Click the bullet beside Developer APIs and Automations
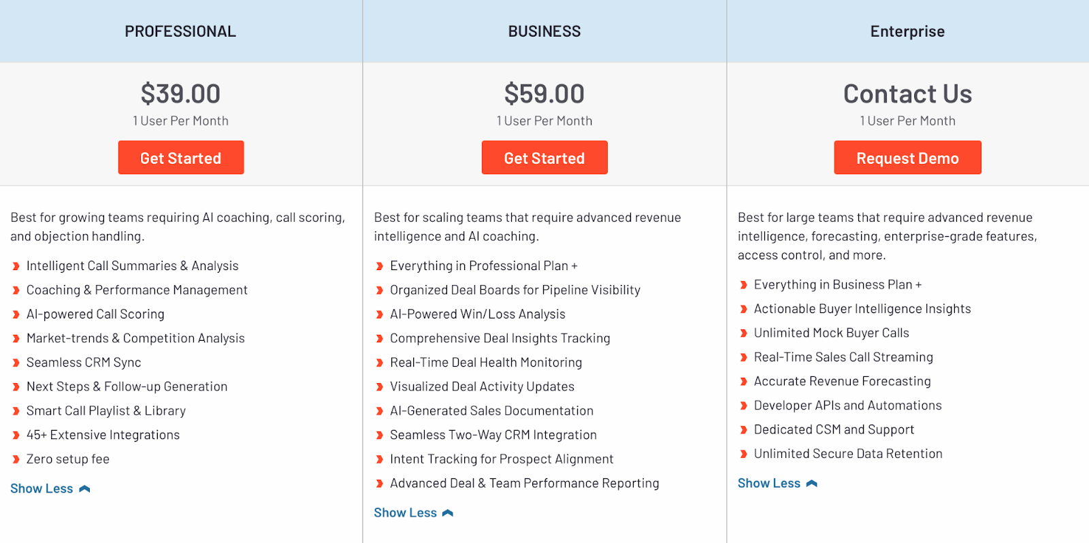The image size is (1089, 543). [743, 406]
